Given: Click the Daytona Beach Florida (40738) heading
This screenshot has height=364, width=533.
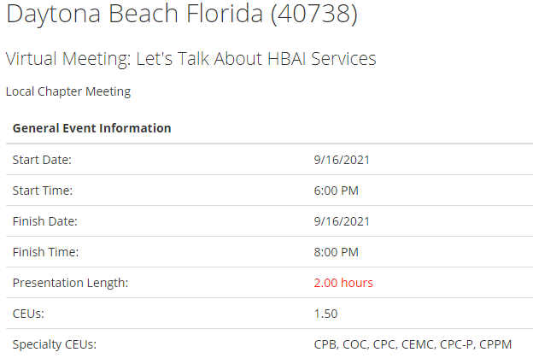Looking at the screenshot, I should [x=181, y=15].
